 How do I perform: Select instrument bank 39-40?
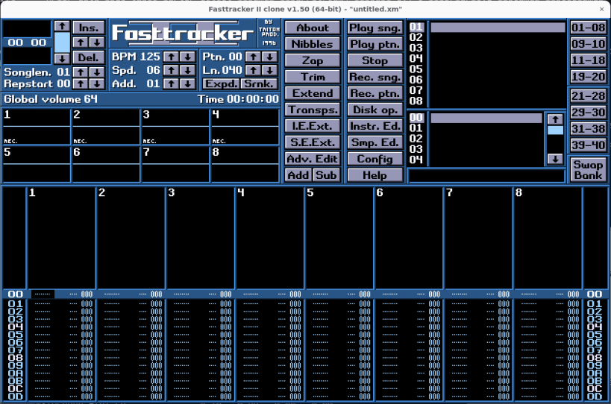[588, 145]
